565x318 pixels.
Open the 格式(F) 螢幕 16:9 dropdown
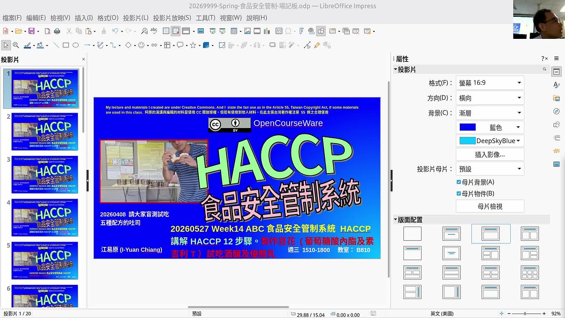(x=490, y=83)
